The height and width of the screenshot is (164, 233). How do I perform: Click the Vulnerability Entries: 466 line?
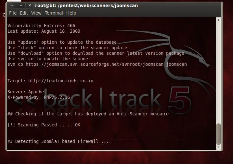click(x=41, y=26)
